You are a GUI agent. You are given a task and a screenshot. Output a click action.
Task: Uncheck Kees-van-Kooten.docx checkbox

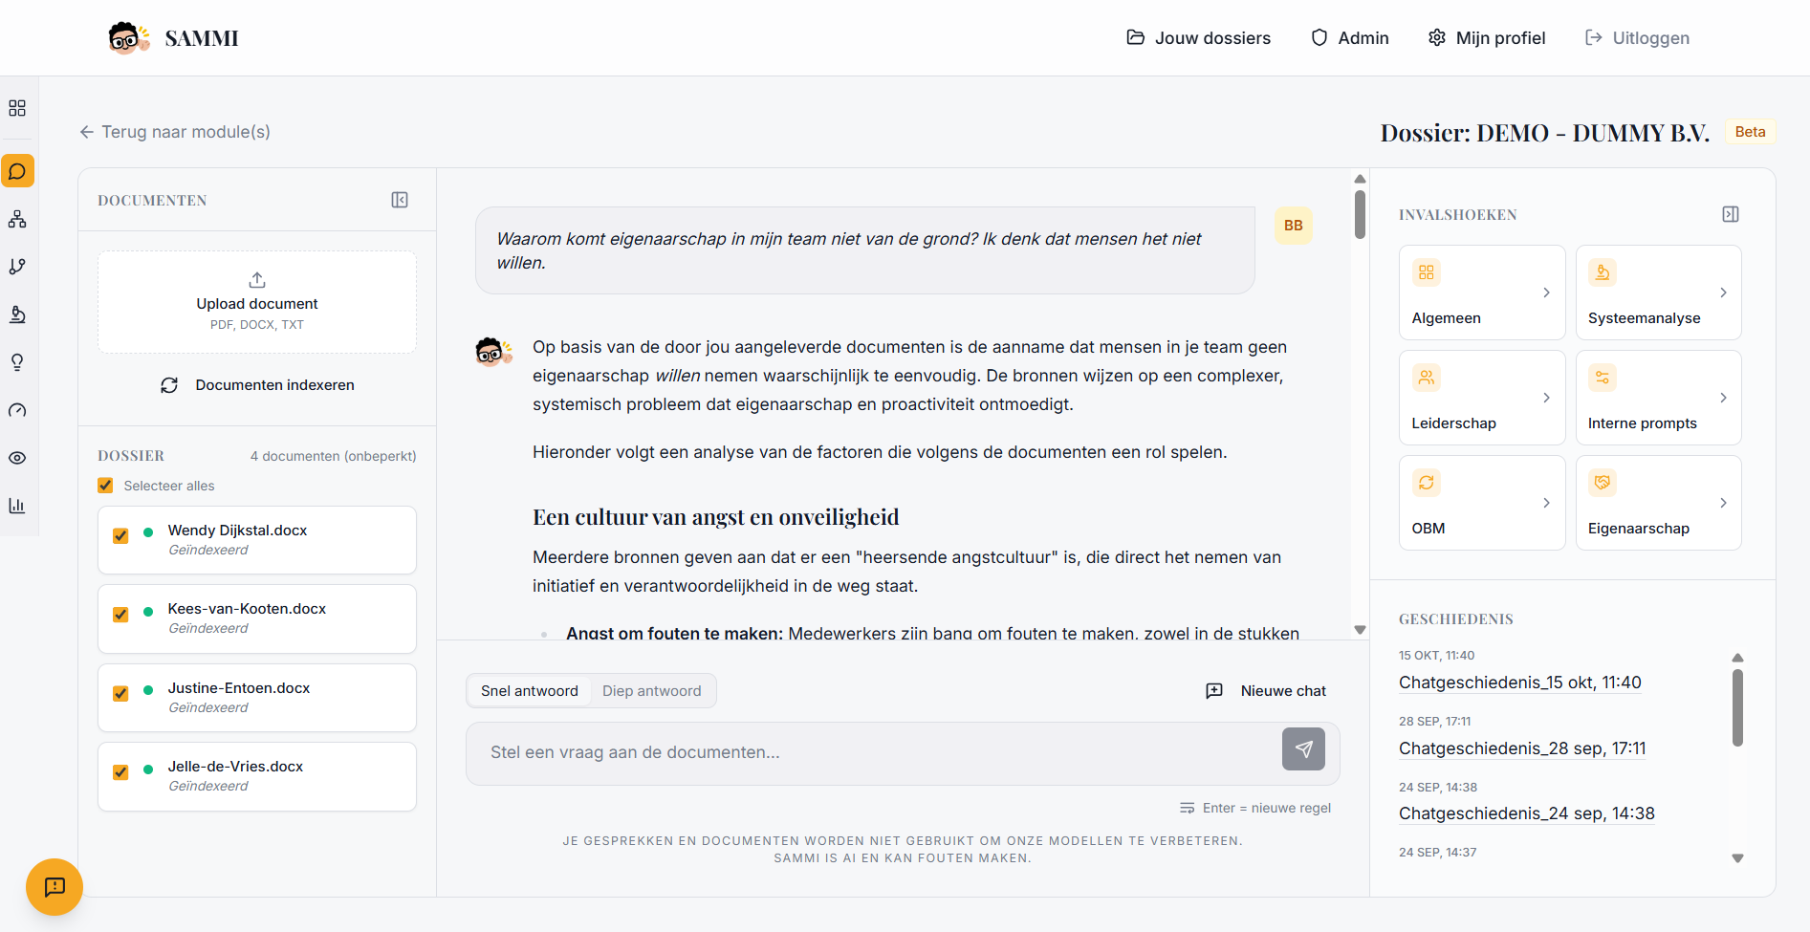click(x=120, y=615)
